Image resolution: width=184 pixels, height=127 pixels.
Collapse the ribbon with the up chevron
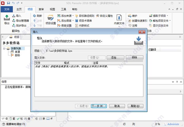tap(169, 9)
